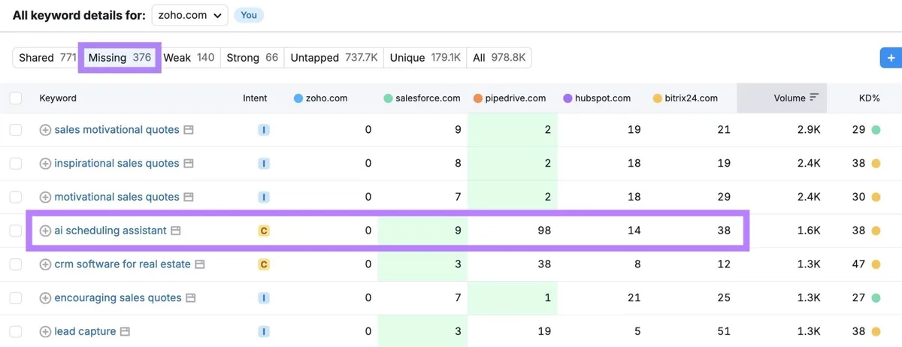902x347 pixels.
Task: Switch to the Missing tab
Action: coord(120,58)
